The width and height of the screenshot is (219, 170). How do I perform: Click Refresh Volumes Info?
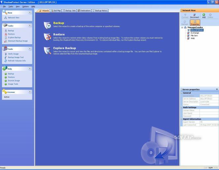[17, 61]
